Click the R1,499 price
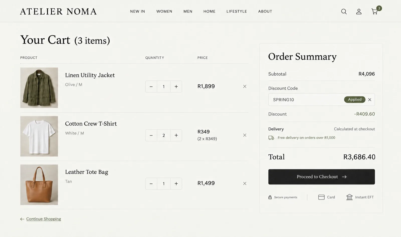This screenshot has width=401, height=237. tap(206, 183)
